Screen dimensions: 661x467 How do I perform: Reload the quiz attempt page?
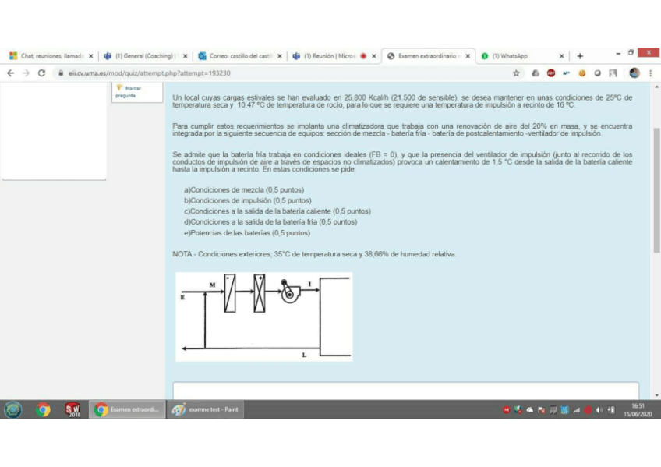click(41, 73)
